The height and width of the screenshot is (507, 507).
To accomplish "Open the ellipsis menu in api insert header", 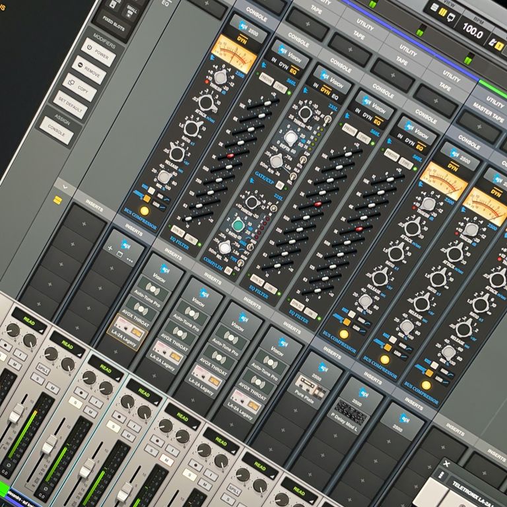I will pyautogui.click(x=129, y=260).
